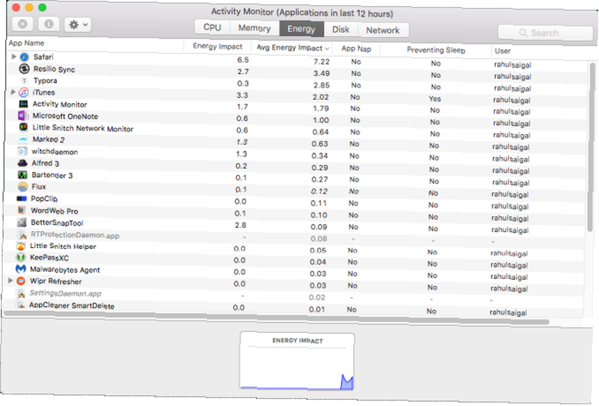Viewport: 599px width, 406px height.
Task: Click the PopClip icon
Action: (22, 199)
